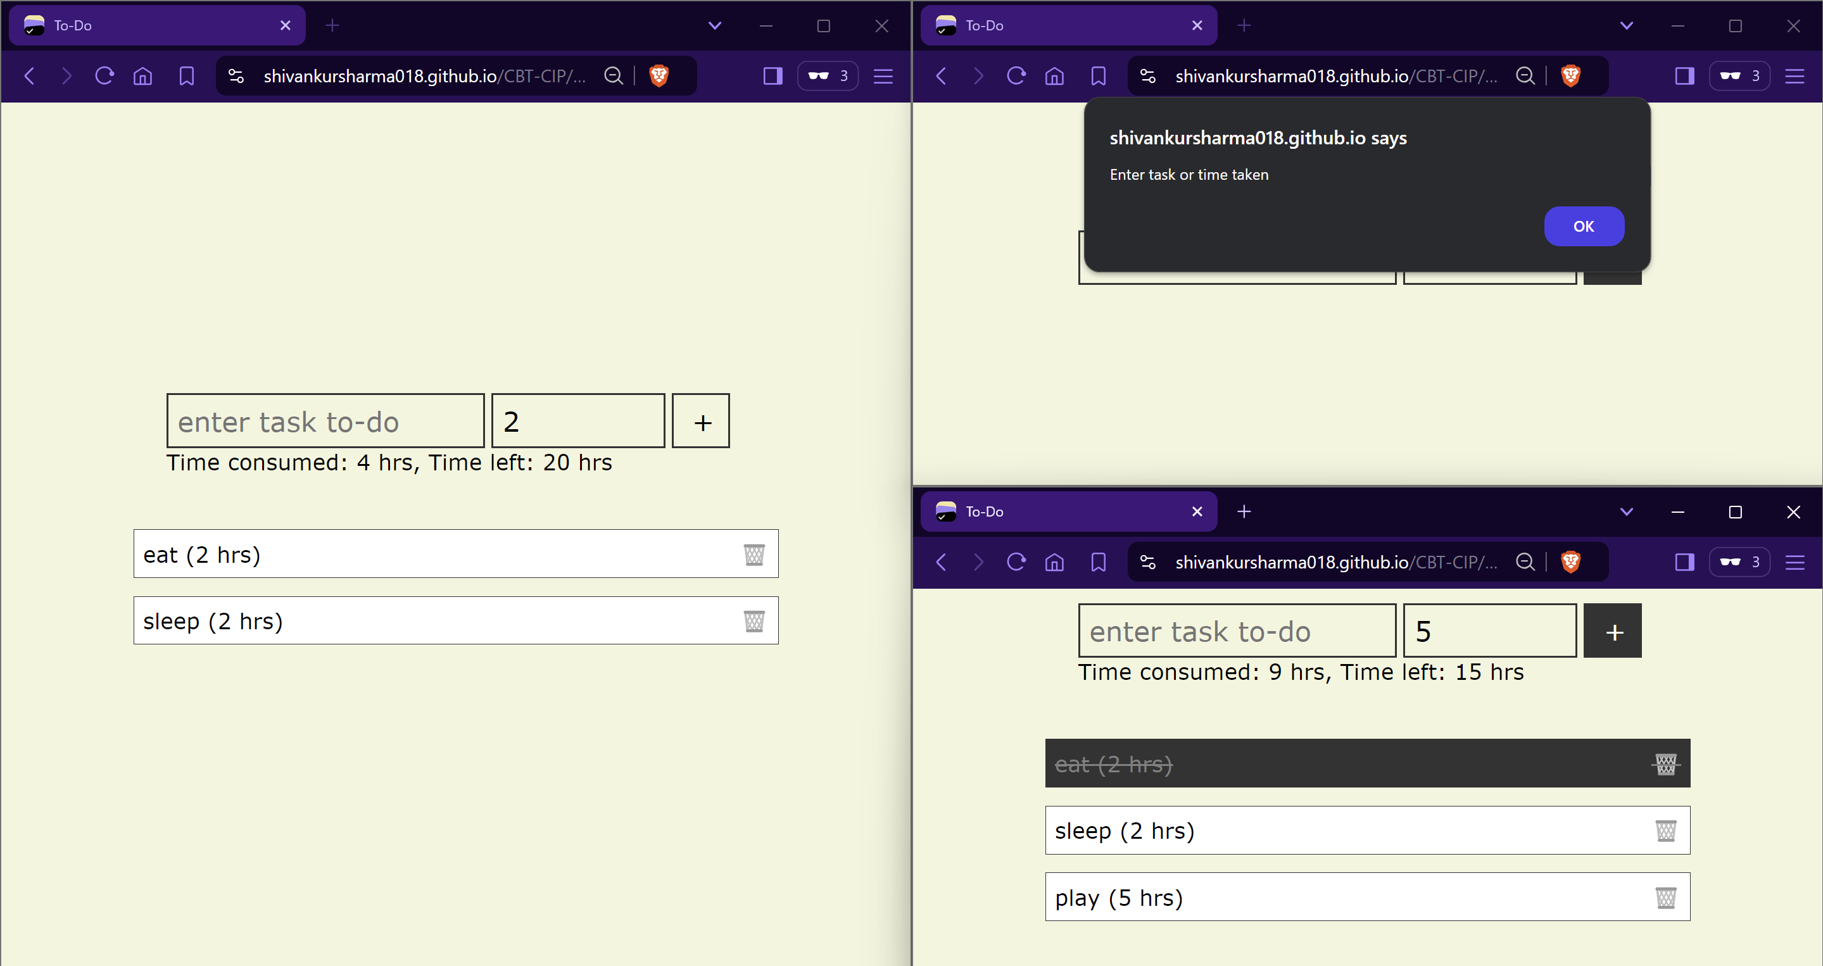This screenshot has width=1823, height=966.
Task: Mark play (5 hrs) as completed
Action: pyautogui.click(x=1203, y=896)
